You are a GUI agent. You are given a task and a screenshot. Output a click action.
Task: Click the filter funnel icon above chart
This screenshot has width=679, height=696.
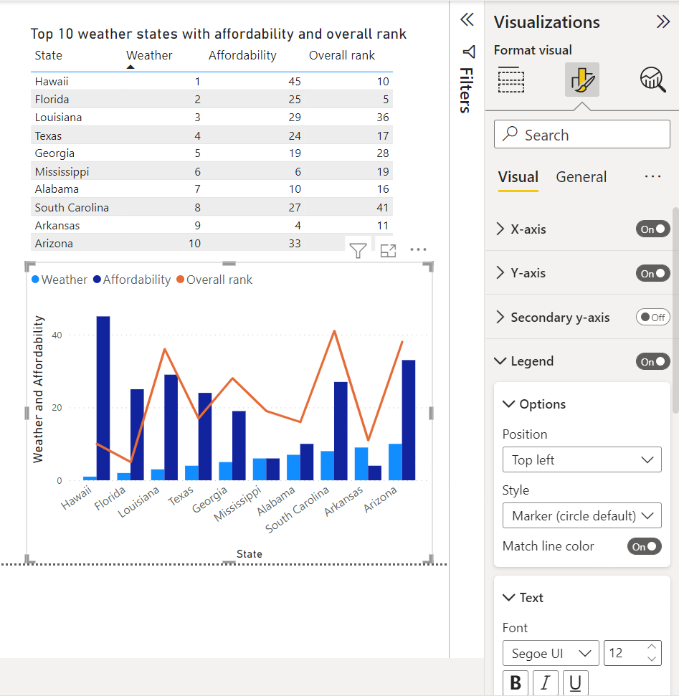point(358,250)
